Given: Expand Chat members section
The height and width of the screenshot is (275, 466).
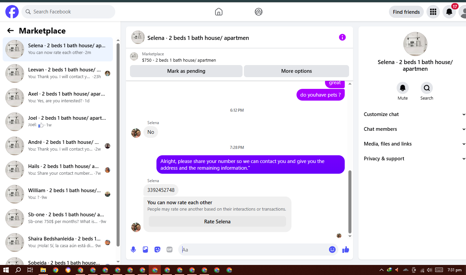Looking at the screenshot, I should (414, 129).
